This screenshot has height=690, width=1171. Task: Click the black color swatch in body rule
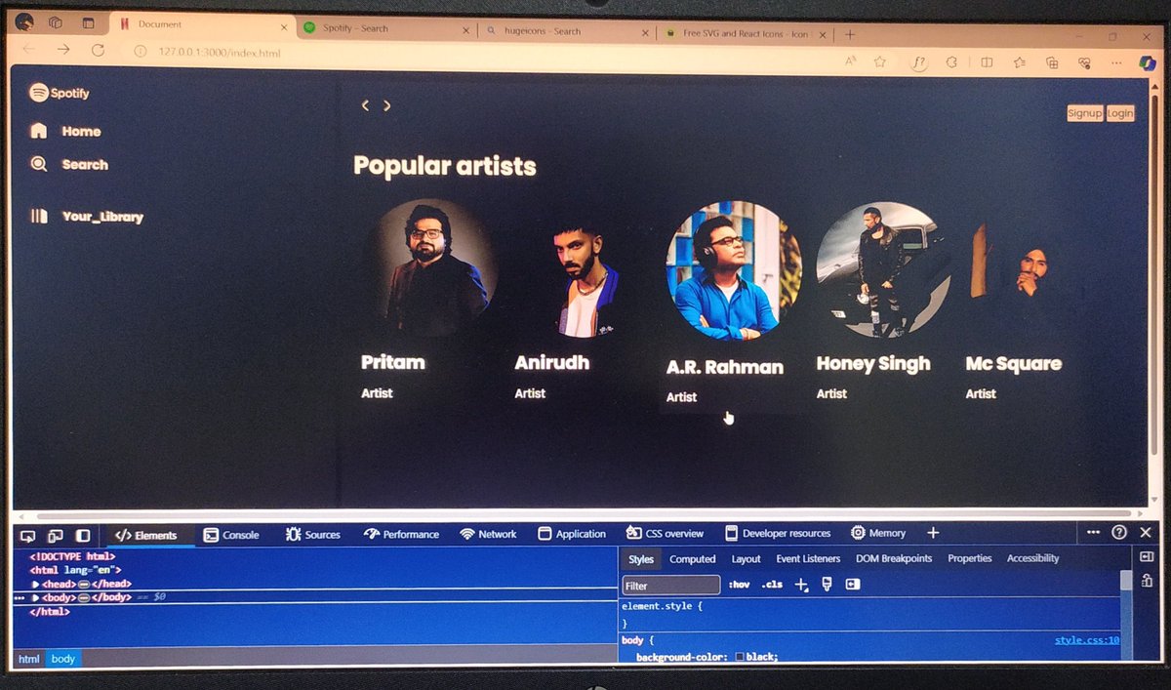pyautogui.click(x=741, y=657)
